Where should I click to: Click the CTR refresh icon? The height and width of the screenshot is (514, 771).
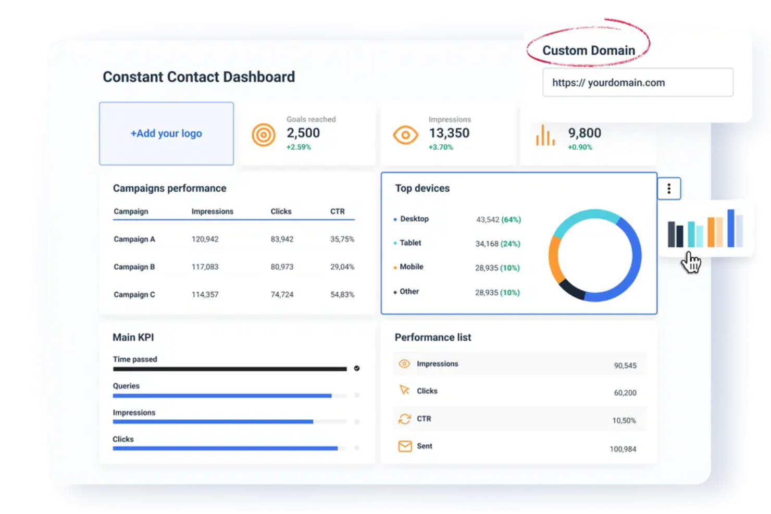[405, 418]
